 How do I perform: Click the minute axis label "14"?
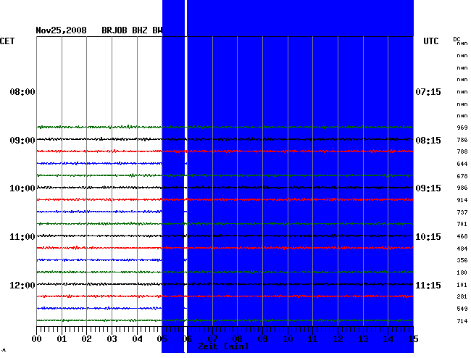click(388, 339)
